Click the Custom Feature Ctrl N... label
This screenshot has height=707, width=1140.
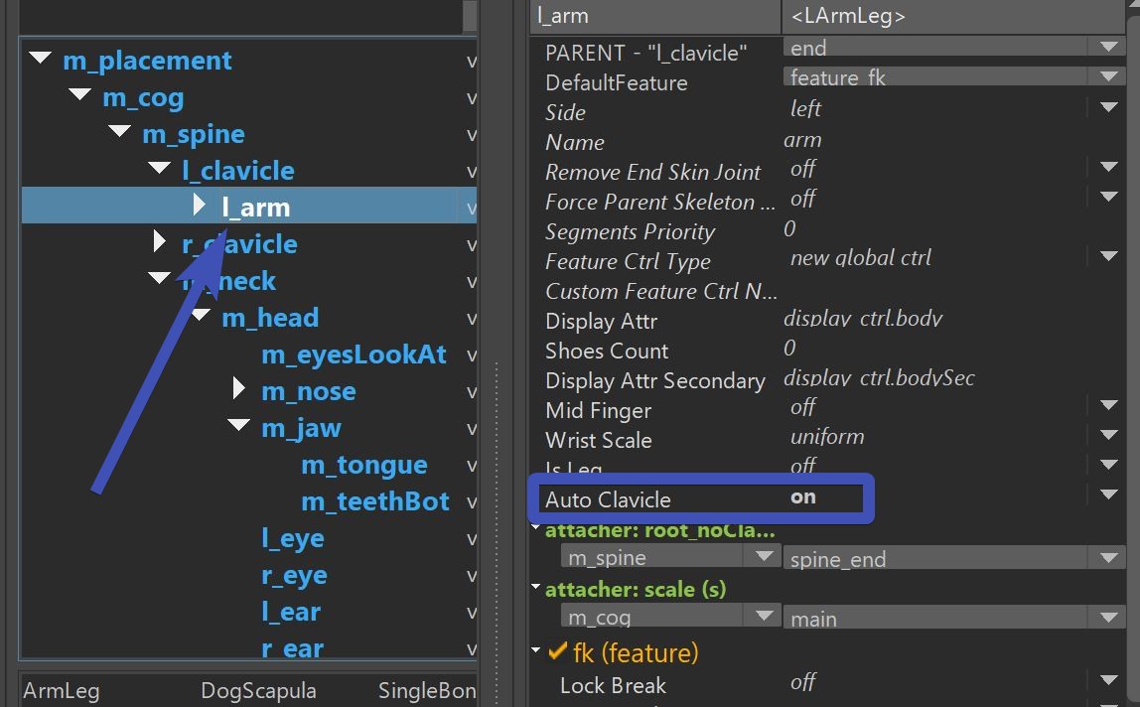[661, 292]
